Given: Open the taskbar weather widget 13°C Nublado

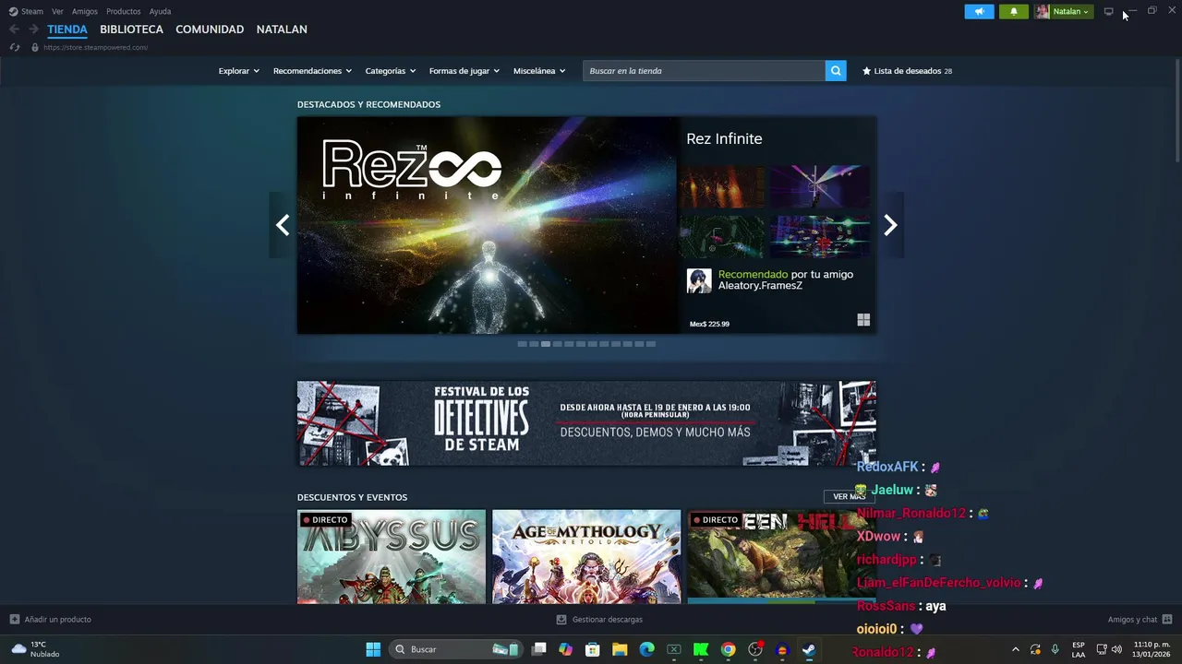Looking at the screenshot, I should [35, 649].
